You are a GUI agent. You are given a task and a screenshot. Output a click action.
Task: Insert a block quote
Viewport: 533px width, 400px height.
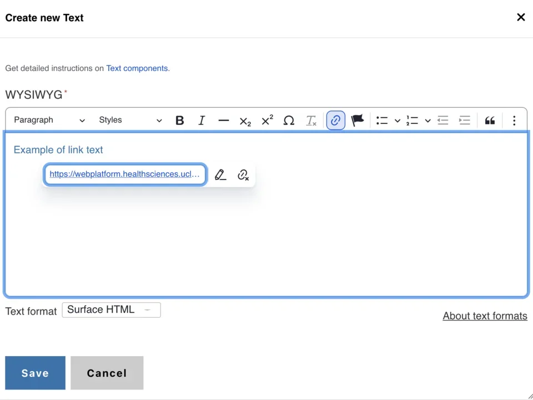click(x=490, y=120)
